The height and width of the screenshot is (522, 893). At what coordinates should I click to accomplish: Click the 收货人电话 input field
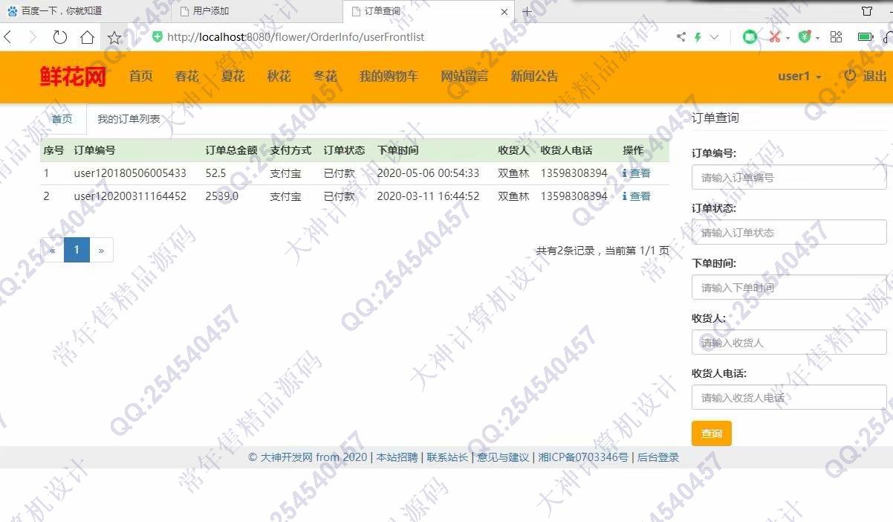click(788, 398)
